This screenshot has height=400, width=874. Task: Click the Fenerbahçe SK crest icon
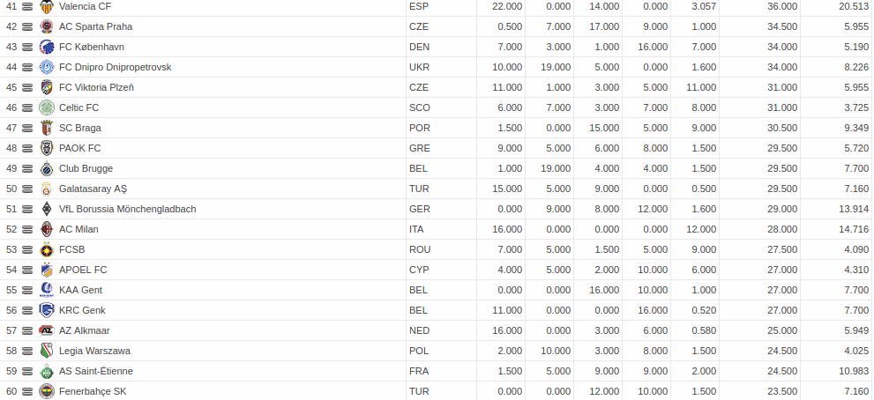(47, 391)
